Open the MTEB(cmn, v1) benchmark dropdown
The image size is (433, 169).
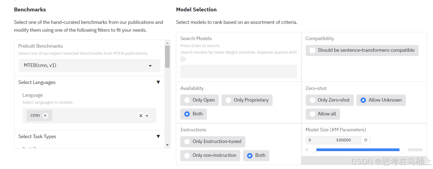click(150, 66)
